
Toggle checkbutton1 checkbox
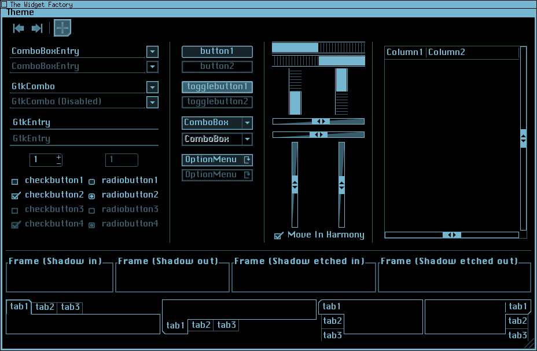[x=14, y=181]
